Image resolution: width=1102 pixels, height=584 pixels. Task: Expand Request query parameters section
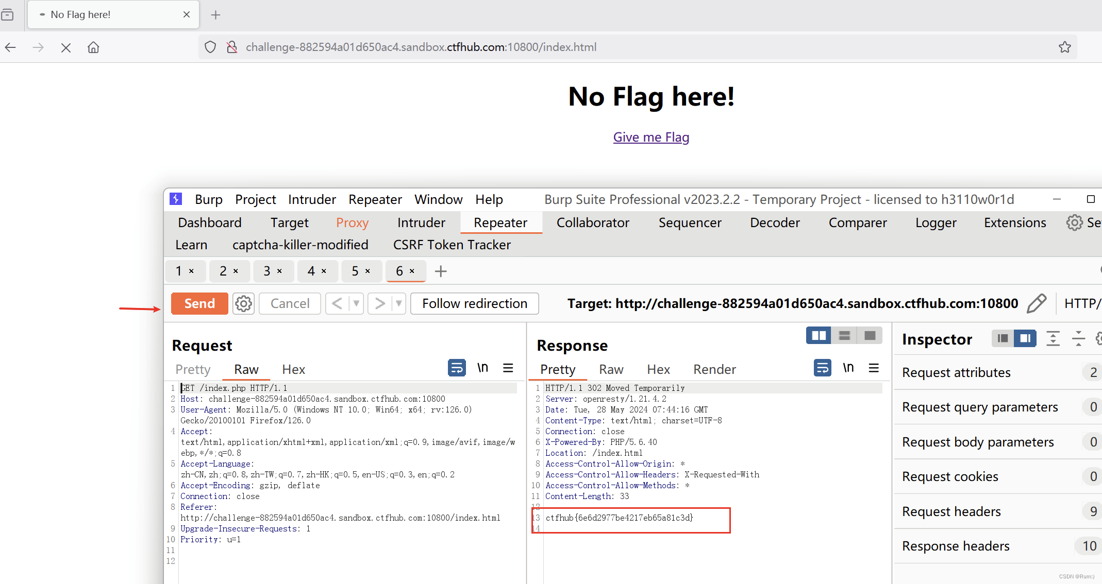[x=998, y=407]
